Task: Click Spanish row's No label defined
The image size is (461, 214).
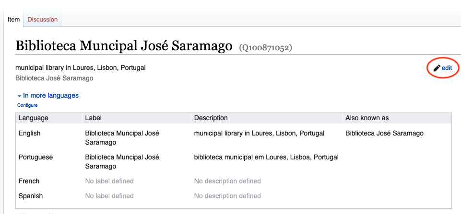Action: tap(109, 196)
